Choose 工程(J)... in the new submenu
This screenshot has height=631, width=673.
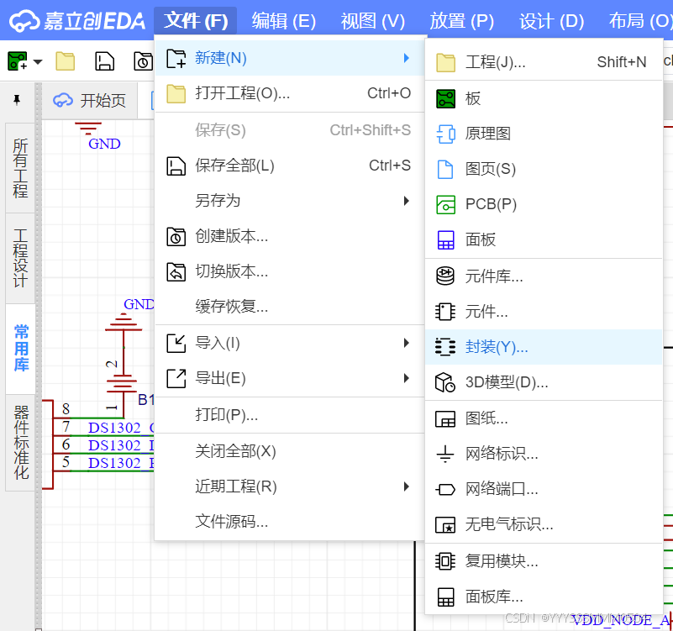544,62
